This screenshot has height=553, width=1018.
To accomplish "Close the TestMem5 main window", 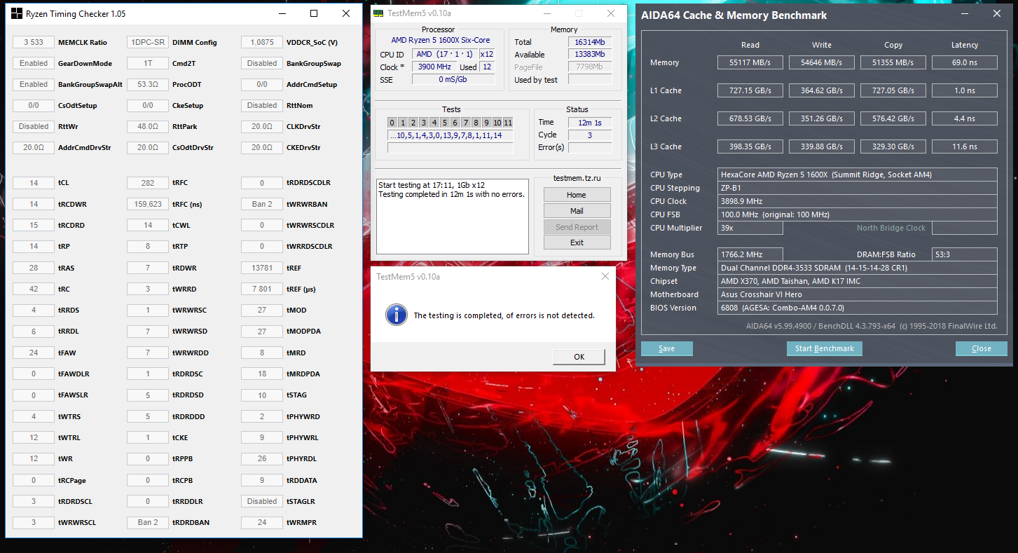I will [611, 13].
